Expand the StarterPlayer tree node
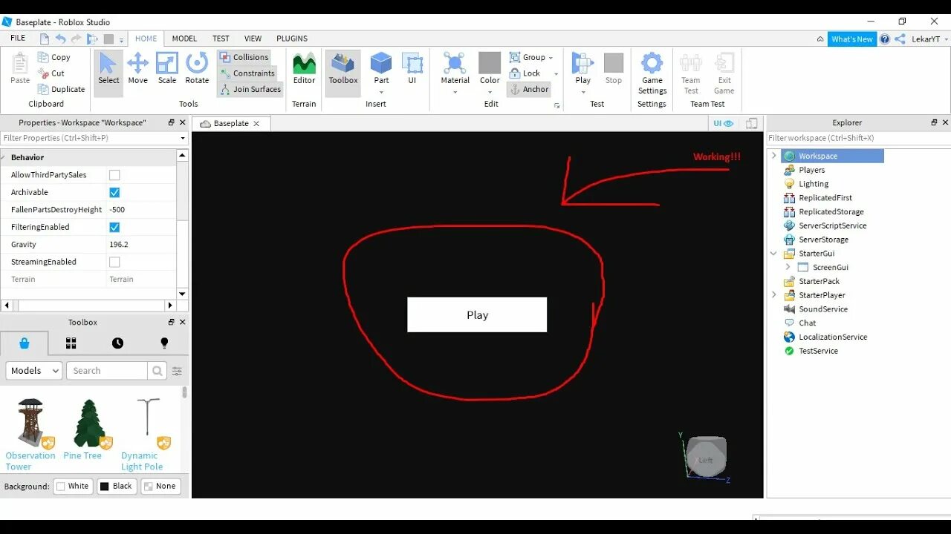 click(x=773, y=295)
